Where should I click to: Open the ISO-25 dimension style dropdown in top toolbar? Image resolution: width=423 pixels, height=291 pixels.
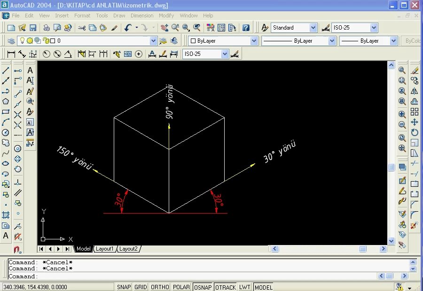[x=374, y=28]
